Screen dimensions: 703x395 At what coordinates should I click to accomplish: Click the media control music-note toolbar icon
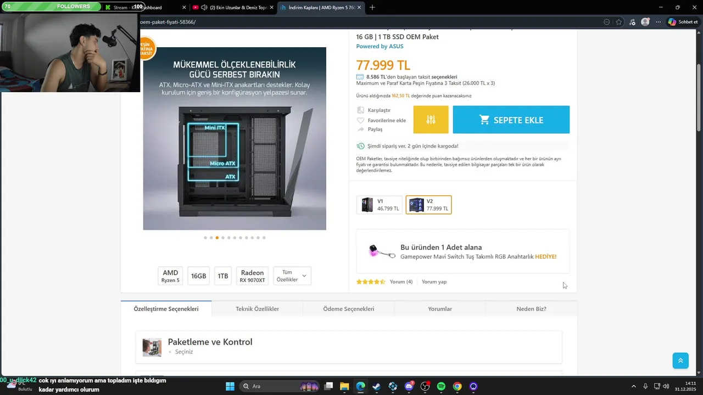click(632, 22)
